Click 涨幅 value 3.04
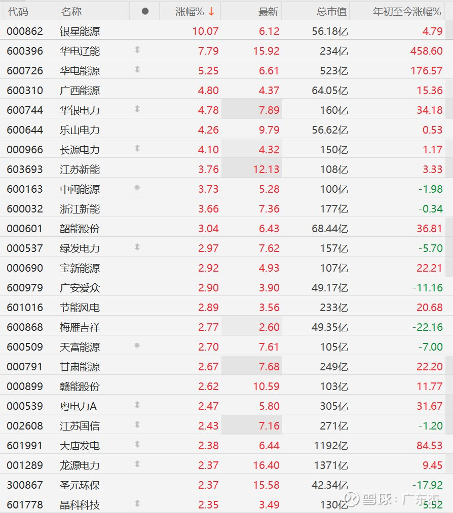The width and height of the screenshot is (453, 513). point(208,229)
